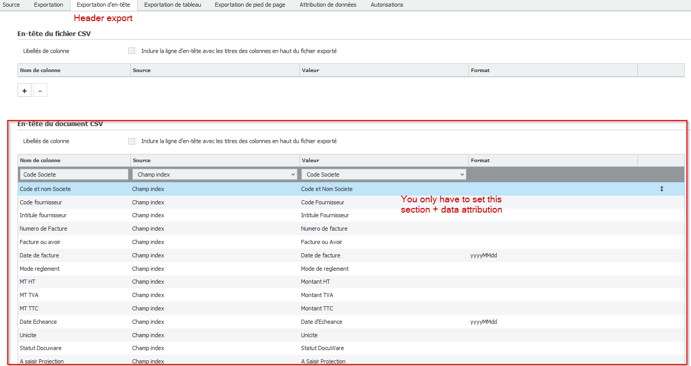Image resolution: width=691 pixels, height=366 pixels.
Task: Open the Autorisations tab
Action: pos(387,5)
